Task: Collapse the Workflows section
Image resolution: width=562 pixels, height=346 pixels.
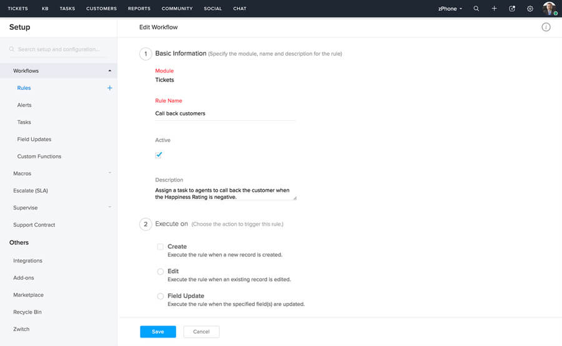Action: click(110, 71)
